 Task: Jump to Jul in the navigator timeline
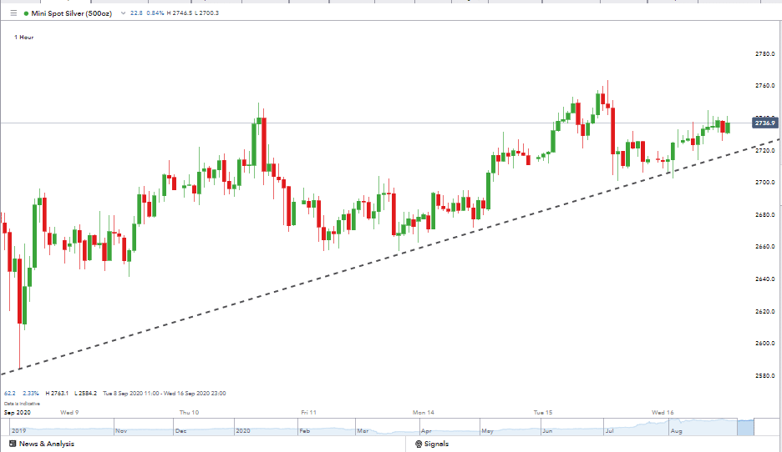(x=610, y=431)
